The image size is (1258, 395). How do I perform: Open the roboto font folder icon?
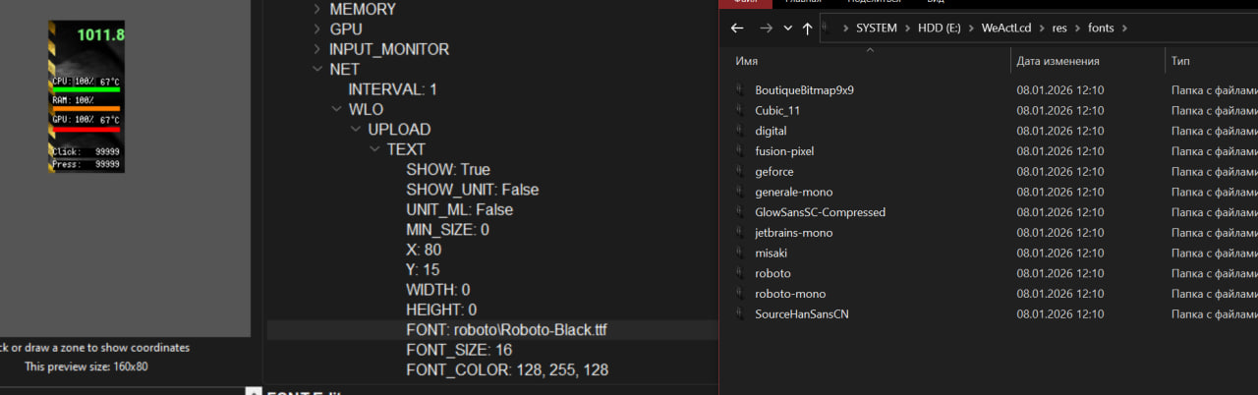(x=740, y=273)
